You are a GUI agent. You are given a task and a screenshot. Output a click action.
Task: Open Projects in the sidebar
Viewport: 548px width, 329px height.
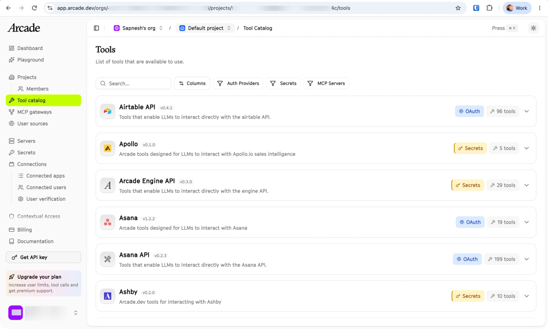(43, 77)
